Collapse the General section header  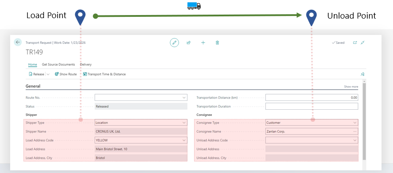pyautogui.click(x=33, y=86)
